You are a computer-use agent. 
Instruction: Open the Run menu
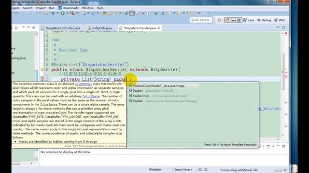coord(52,8)
